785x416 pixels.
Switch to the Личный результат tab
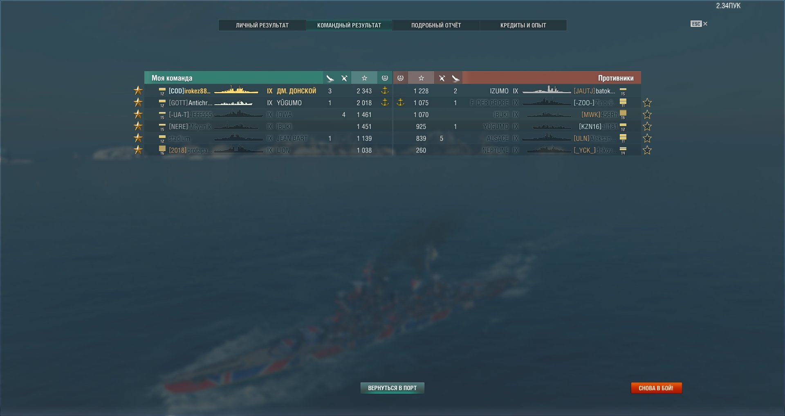tap(262, 25)
